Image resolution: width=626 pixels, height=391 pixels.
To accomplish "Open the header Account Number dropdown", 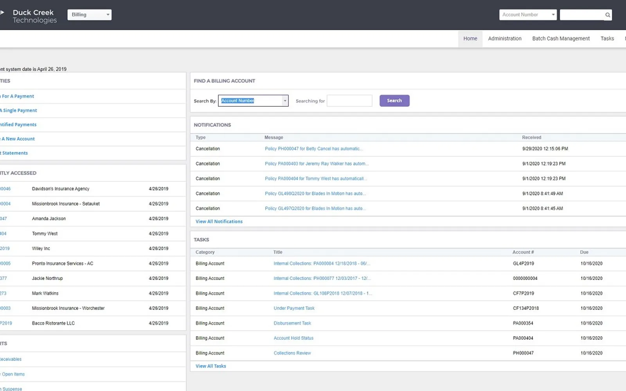I will click(528, 15).
